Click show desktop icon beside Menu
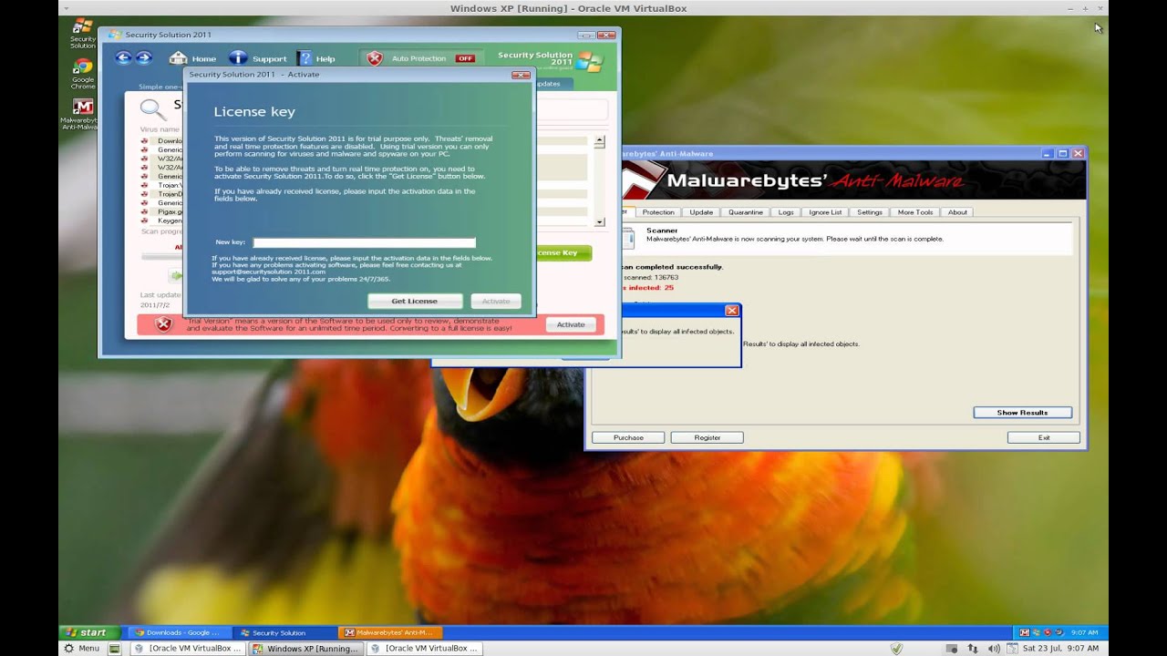The height and width of the screenshot is (656, 1167). (114, 649)
